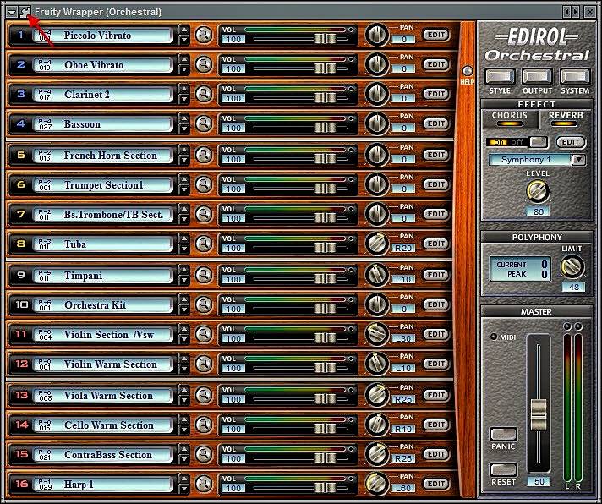Open the Symphony 1 reverb type dropdown
The image size is (602, 504).
point(578,160)
